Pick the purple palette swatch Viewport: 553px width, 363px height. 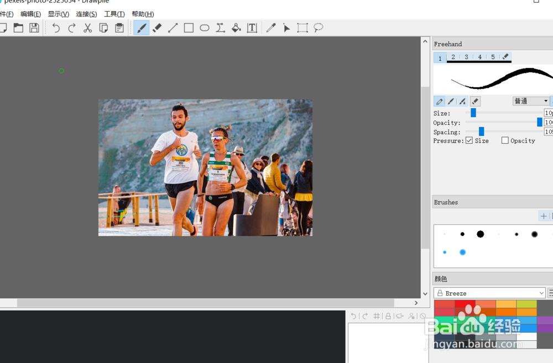pos(545,320)
